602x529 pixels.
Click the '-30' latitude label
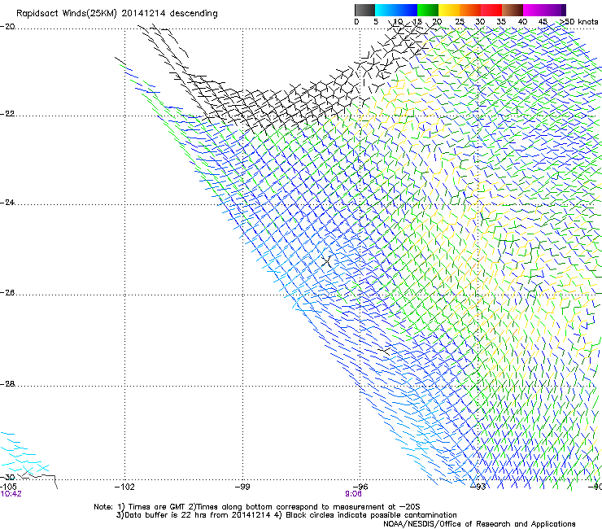tap(8, 477)
